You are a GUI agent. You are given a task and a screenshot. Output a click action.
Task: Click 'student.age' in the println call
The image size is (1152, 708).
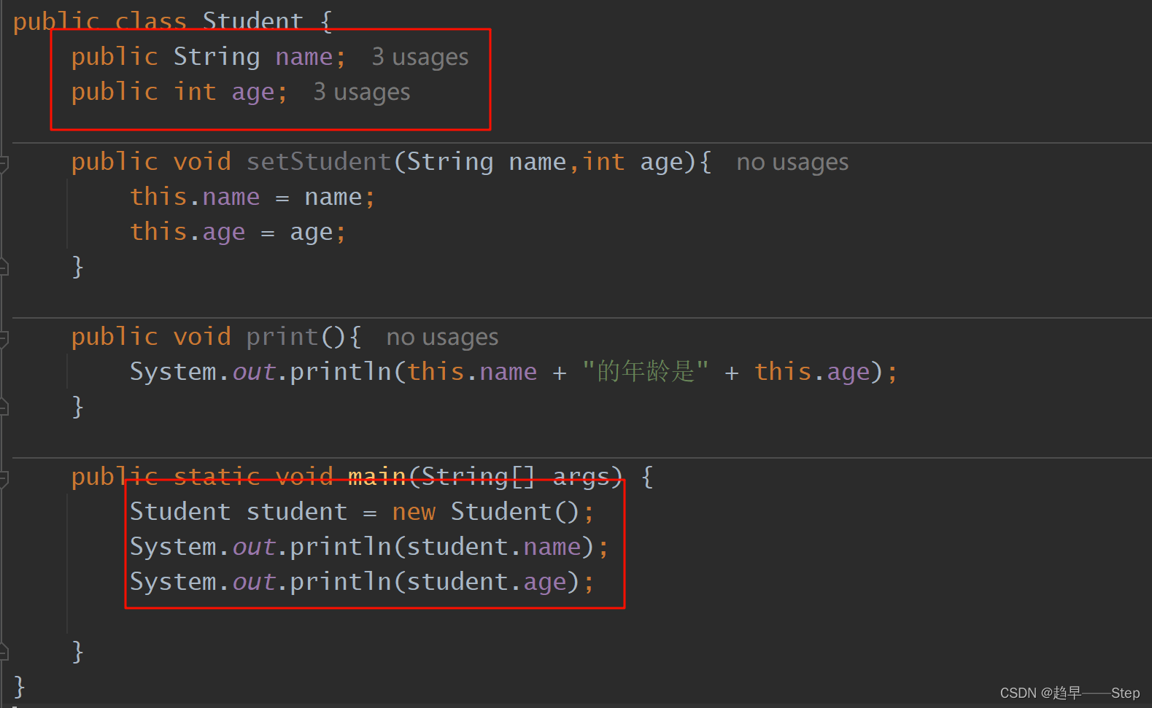click(487, 582)
